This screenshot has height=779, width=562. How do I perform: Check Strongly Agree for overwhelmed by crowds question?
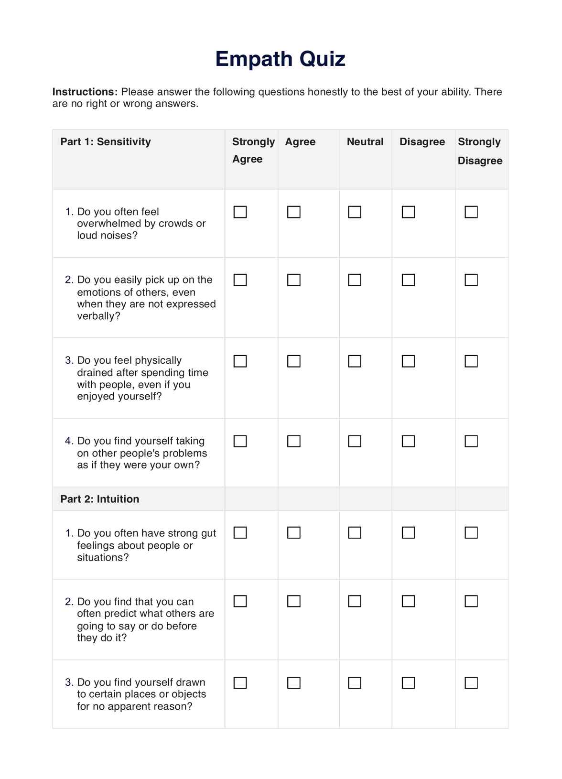click(240, 212)
